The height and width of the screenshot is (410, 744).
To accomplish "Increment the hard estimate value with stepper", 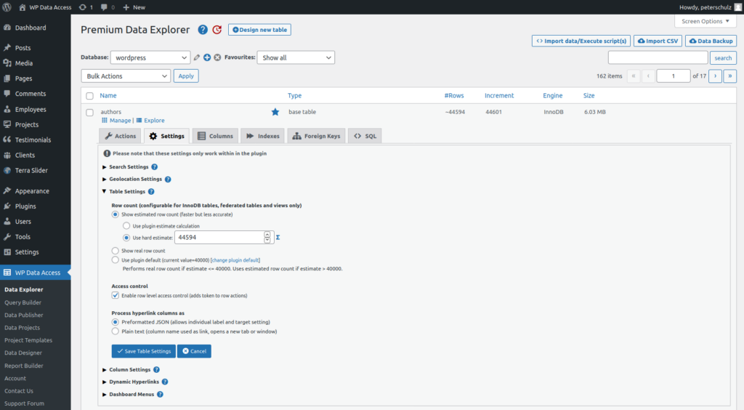I will tap(267, 234).
